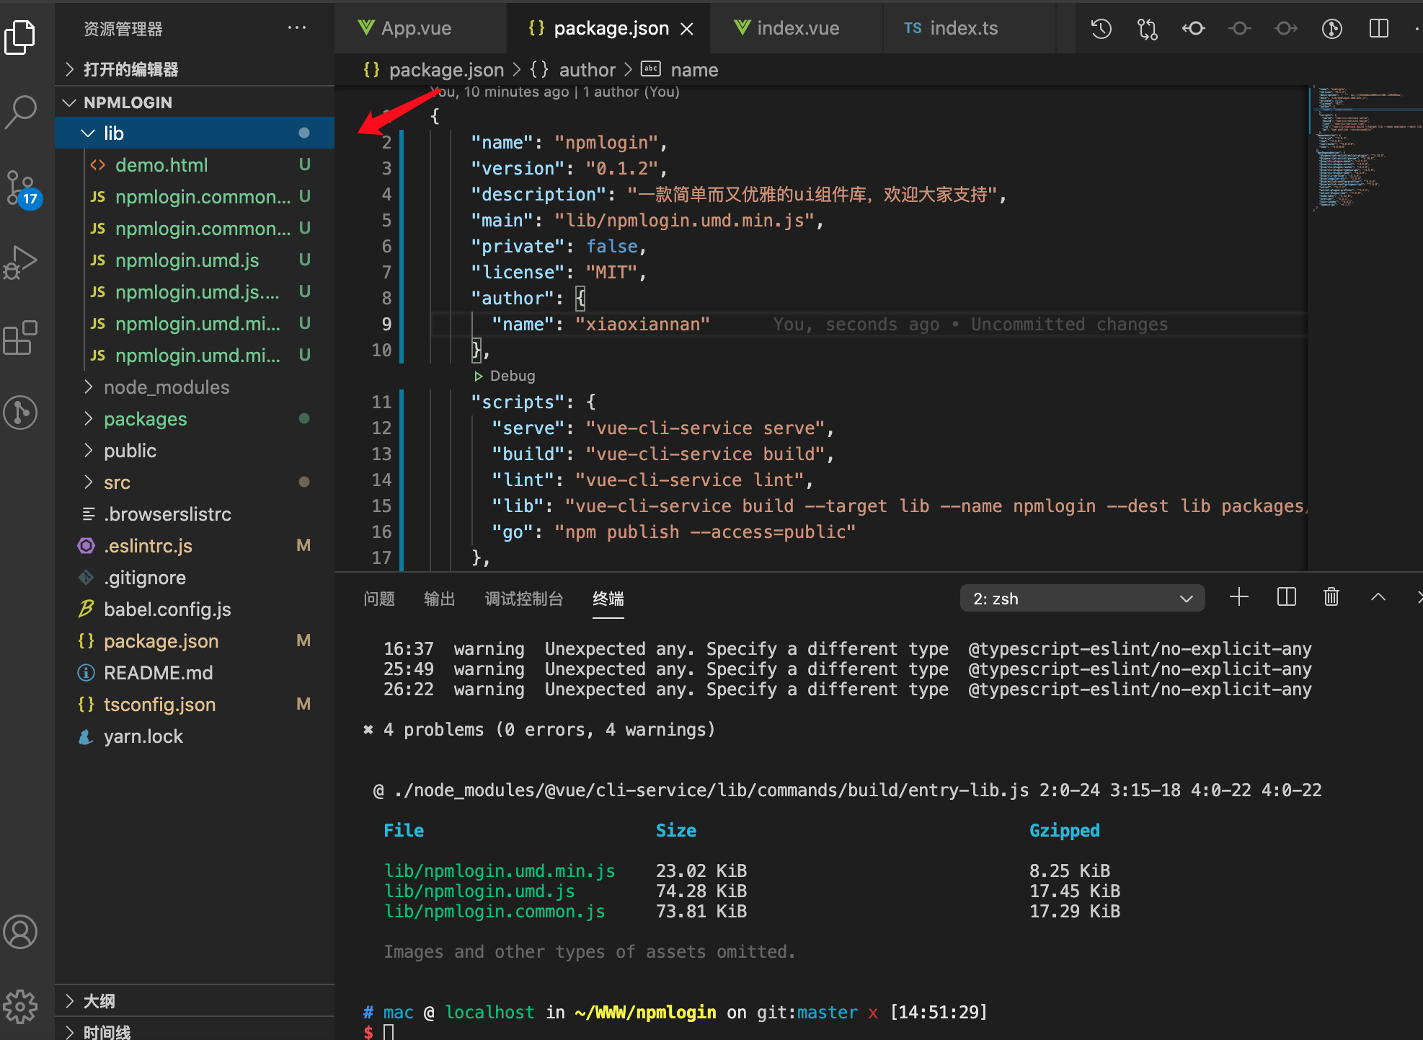Click the Accounts icon in activity bar

21,932
